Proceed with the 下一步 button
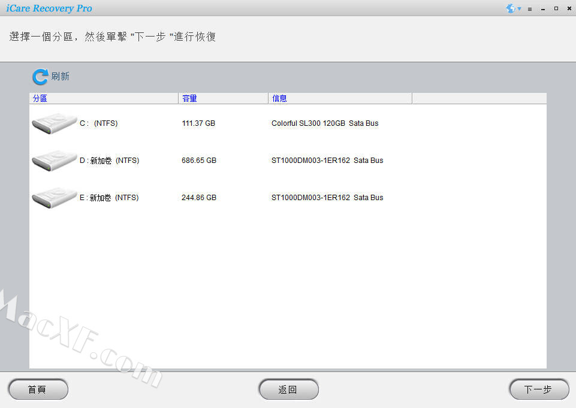 pyautogui.click(x=538, y=389)
